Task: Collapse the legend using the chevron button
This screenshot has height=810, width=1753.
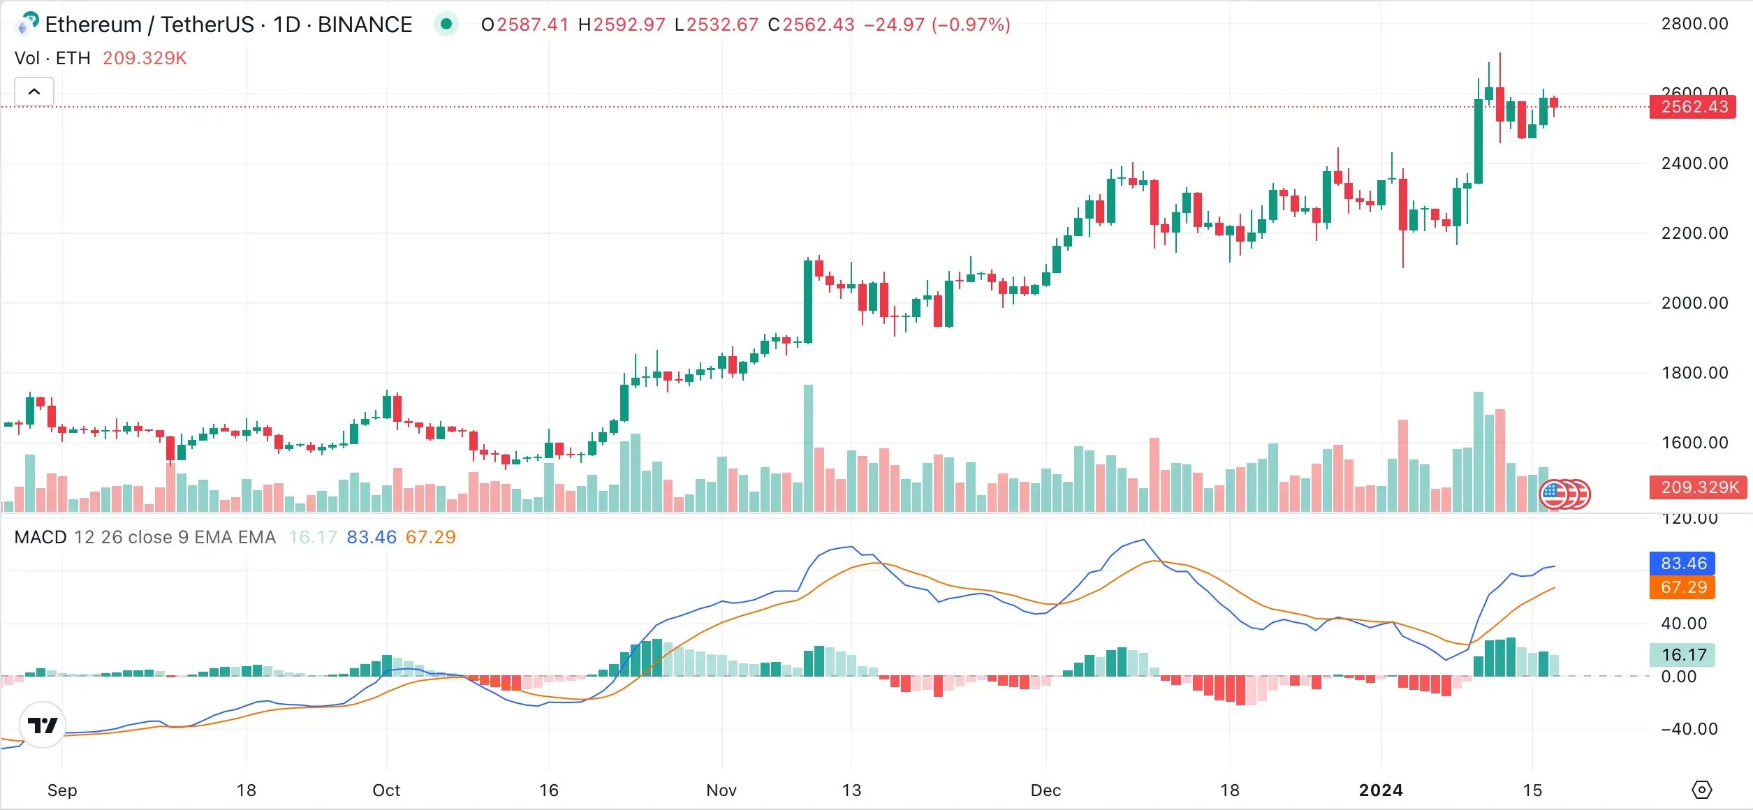Action: pos(33,91)
